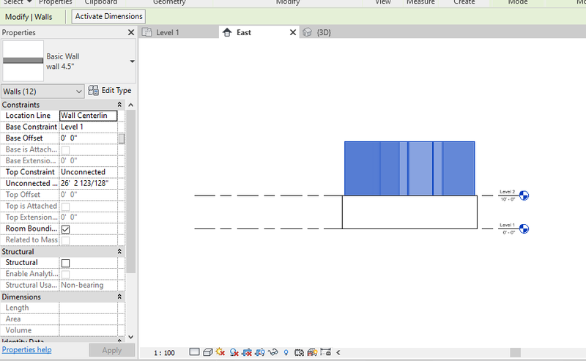Open Properties help link
The height and width of the screenshot is (361, 586).
pyautogui.click(x=26, y=350)
